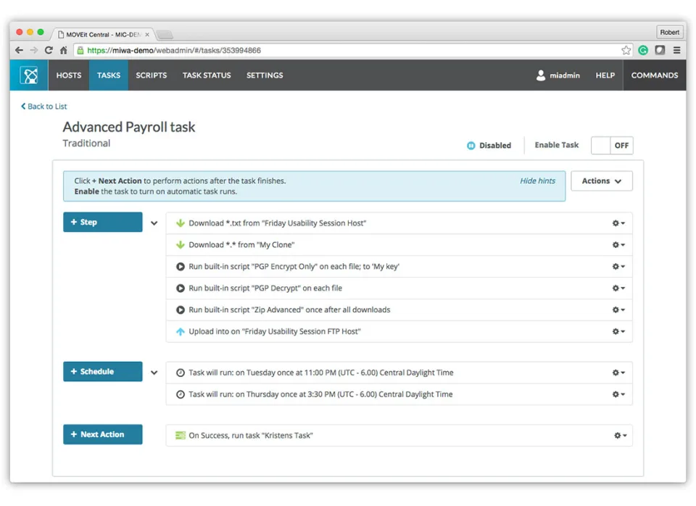Switch to the TASK STATUS tab

207,75
